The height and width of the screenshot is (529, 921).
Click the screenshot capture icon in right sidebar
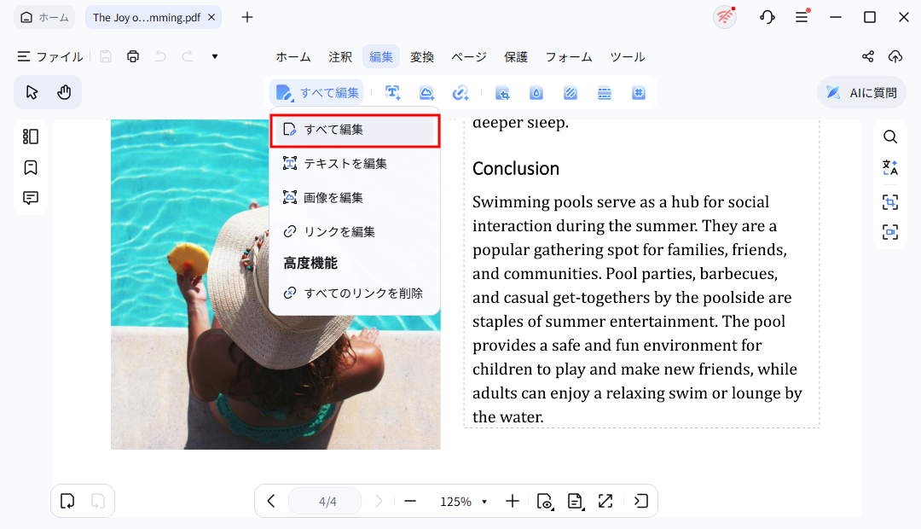[x=890, y=232]
